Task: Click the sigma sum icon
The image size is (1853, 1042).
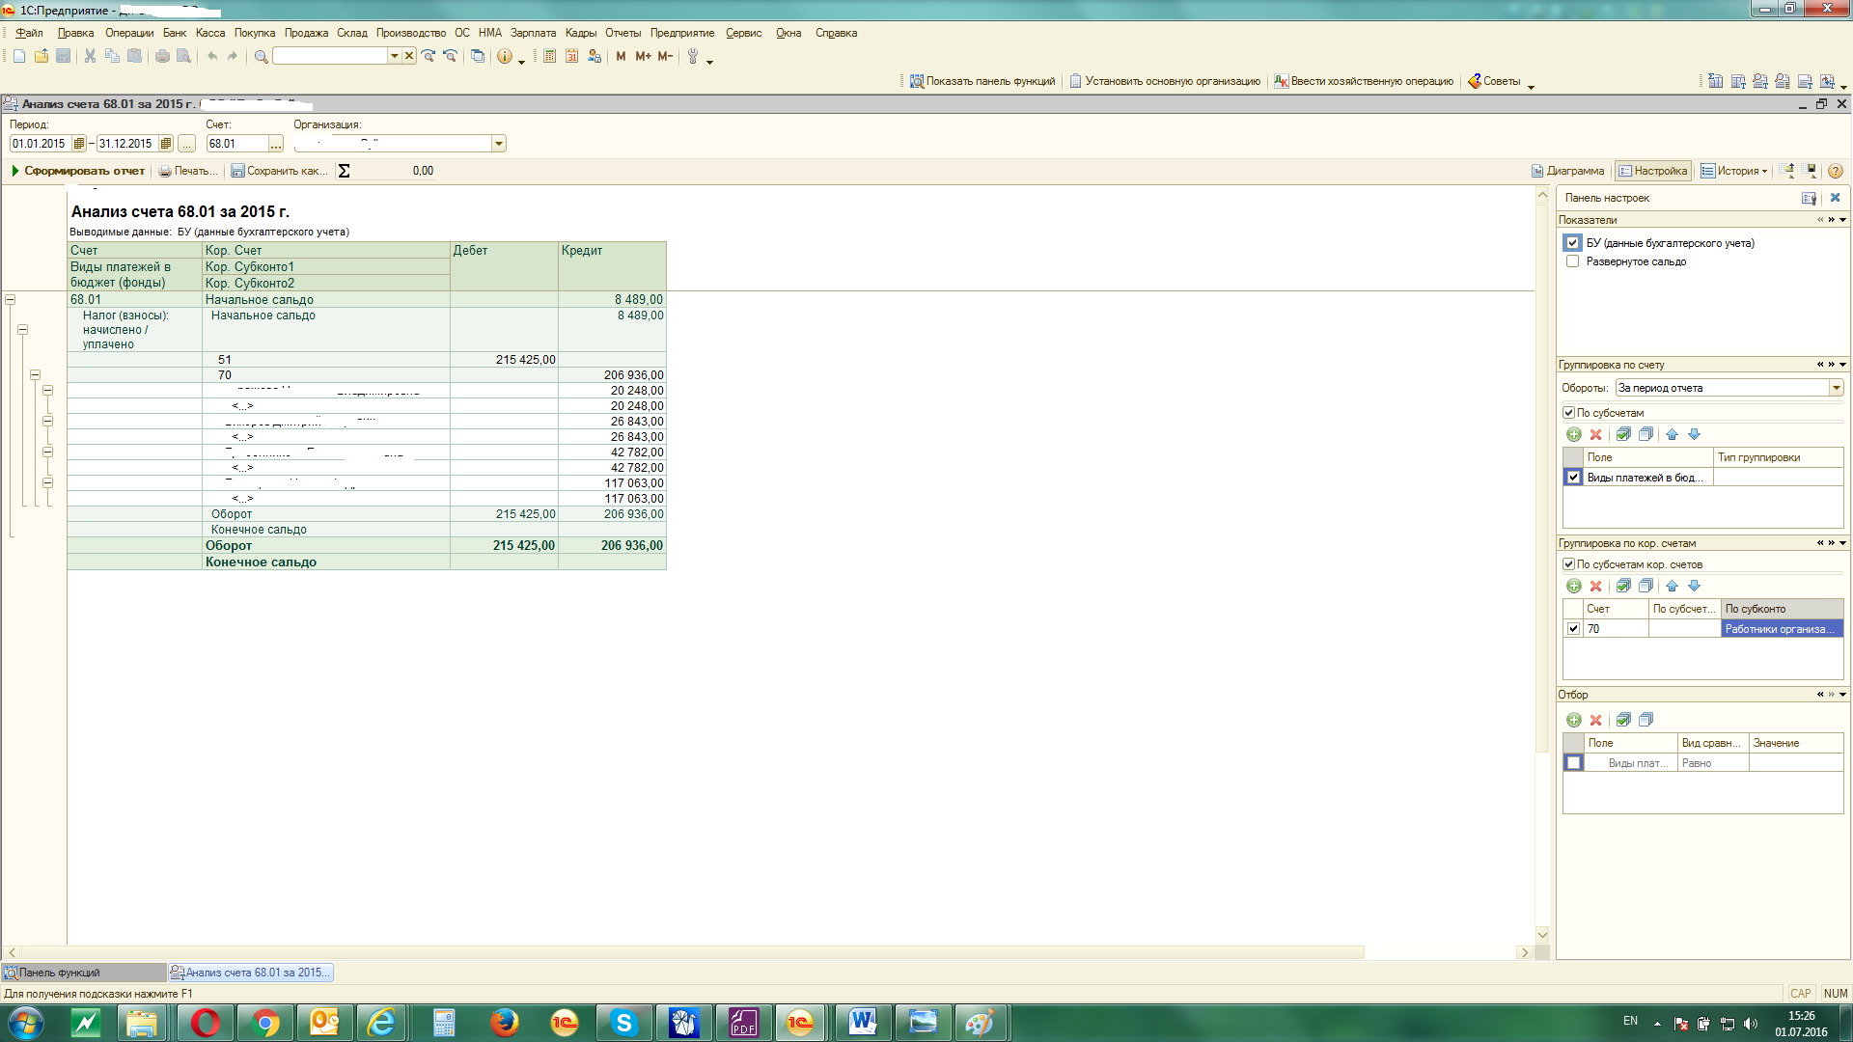Action: pos(344,171)
